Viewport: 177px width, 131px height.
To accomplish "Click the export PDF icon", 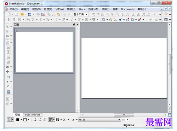I will pos(43,14).
